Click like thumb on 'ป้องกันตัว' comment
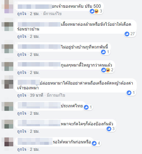The height and width of the screenshot is (154, 142). [x=109, y=129]
